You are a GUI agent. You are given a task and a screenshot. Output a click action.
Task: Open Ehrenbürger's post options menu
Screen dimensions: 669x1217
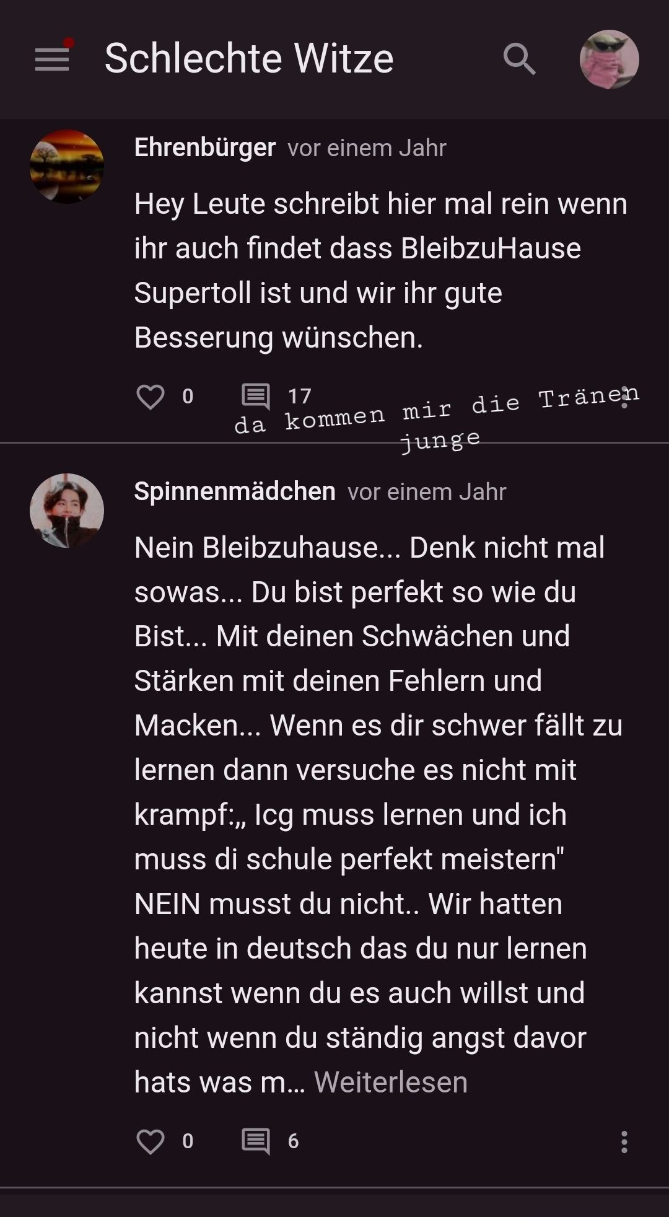[624, 397]
